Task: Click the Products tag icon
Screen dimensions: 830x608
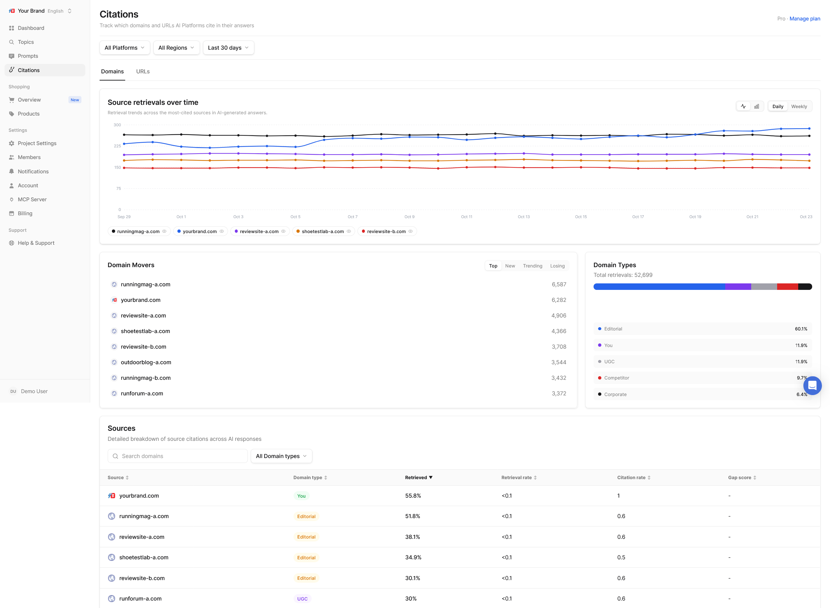Action: click(x=11, y=114)
